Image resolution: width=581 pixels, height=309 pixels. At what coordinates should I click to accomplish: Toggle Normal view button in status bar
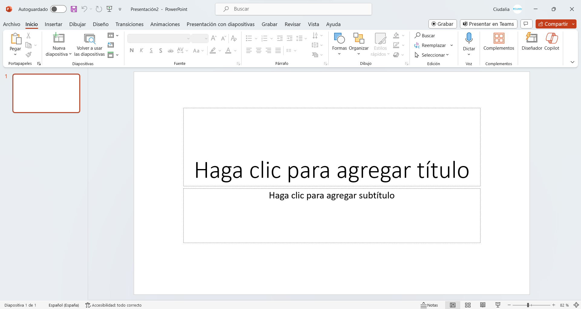pyautogui.click(x=453, y=305)
